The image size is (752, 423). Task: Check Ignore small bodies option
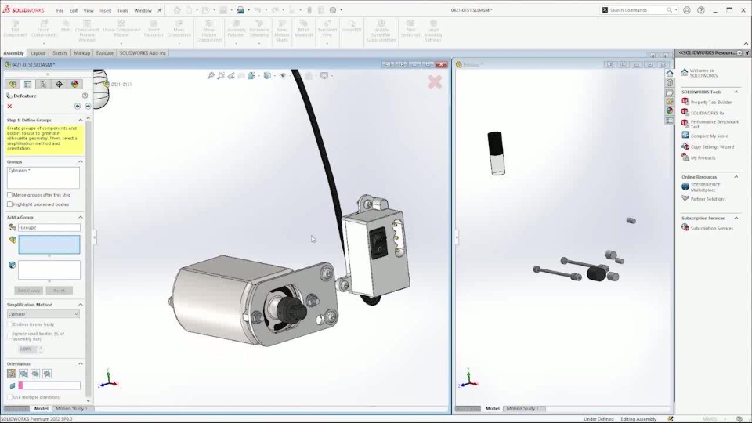click(x=9, y=336)
